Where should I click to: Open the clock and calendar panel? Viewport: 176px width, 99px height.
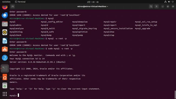[x=93, y=2]
